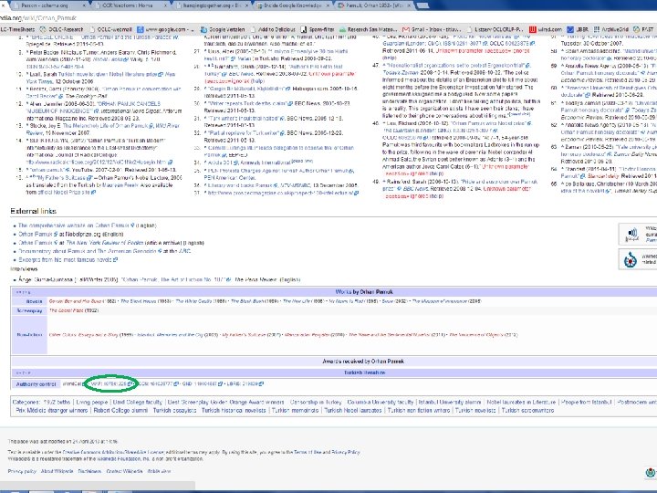Open the VIAF identifier link in Authority control

[x=114, y=383]
